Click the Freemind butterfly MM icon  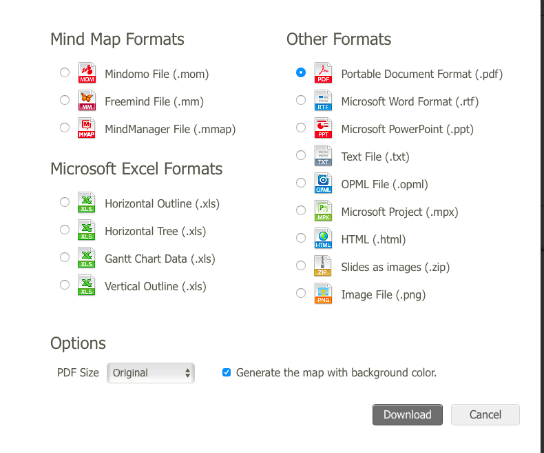(86, 101)
